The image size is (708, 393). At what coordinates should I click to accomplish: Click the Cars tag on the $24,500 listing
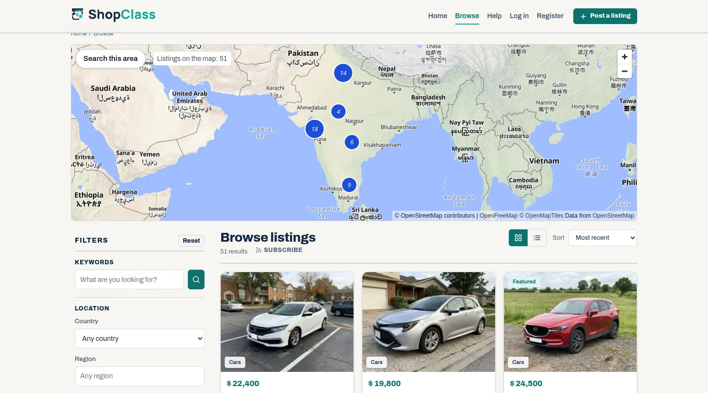coord(518,362)
